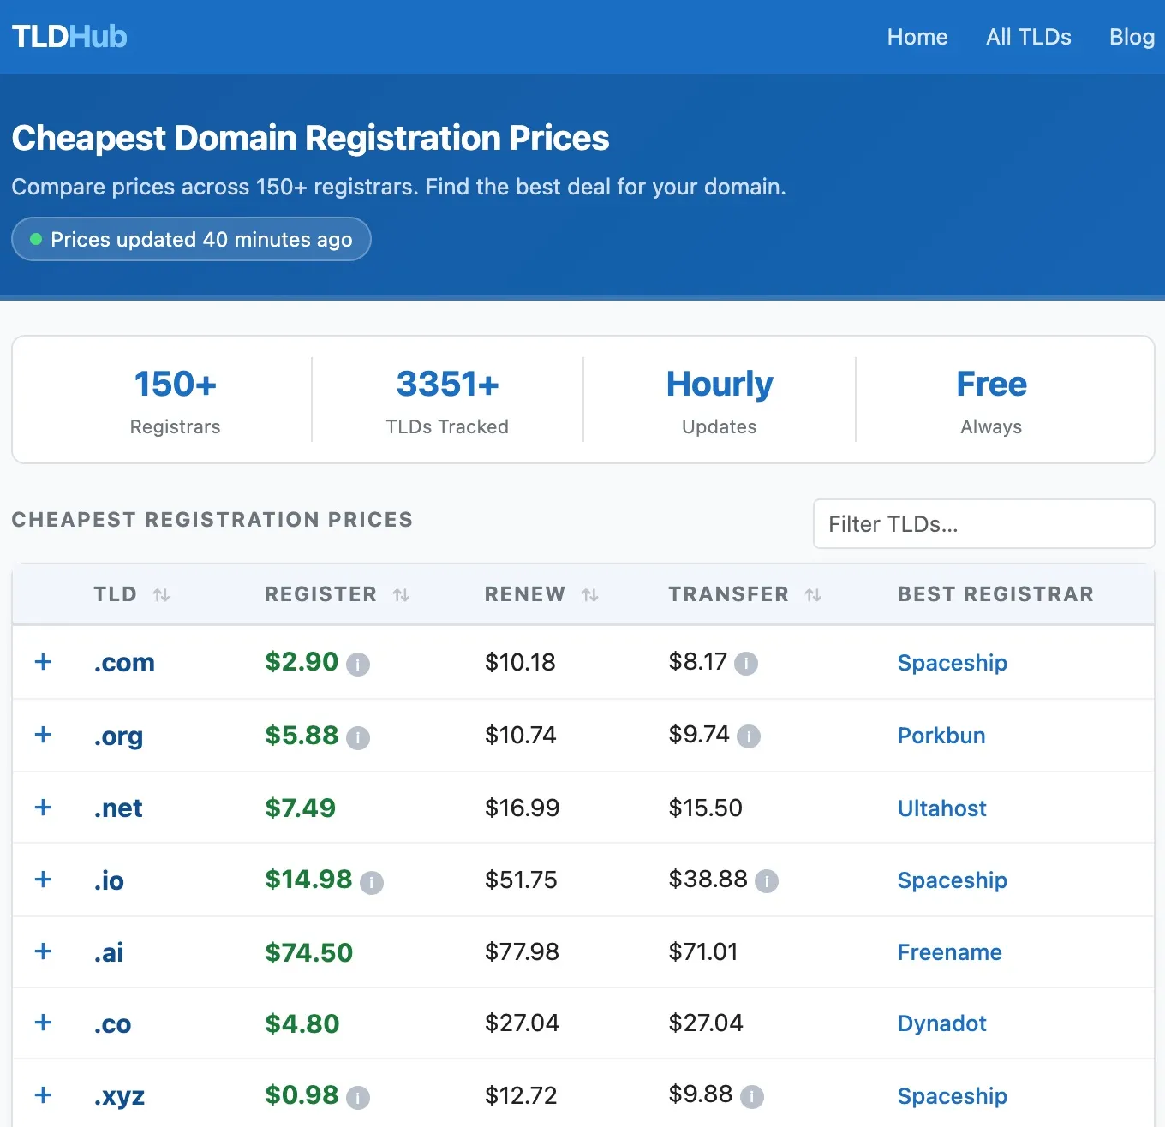
Task: Click the info icon beside $38.88 transfer price
Action: click(x=767, y=881)
